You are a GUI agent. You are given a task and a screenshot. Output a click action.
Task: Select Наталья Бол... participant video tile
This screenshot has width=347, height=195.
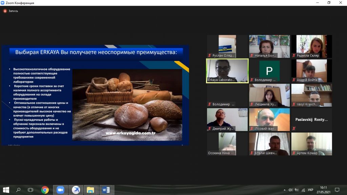(x=269, y=46)
